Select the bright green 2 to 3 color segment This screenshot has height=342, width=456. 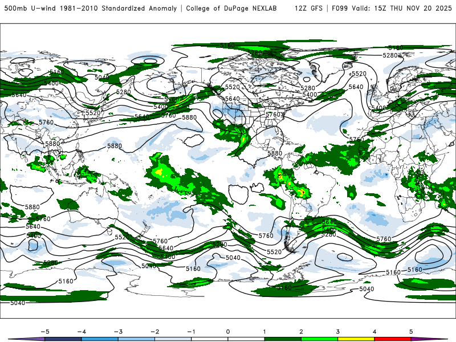coord(320,339)
